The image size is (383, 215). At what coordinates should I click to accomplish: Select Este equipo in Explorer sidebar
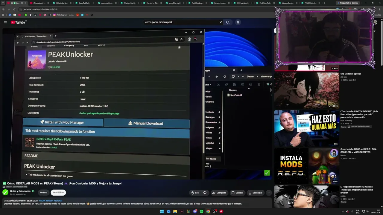click(211, 159)
